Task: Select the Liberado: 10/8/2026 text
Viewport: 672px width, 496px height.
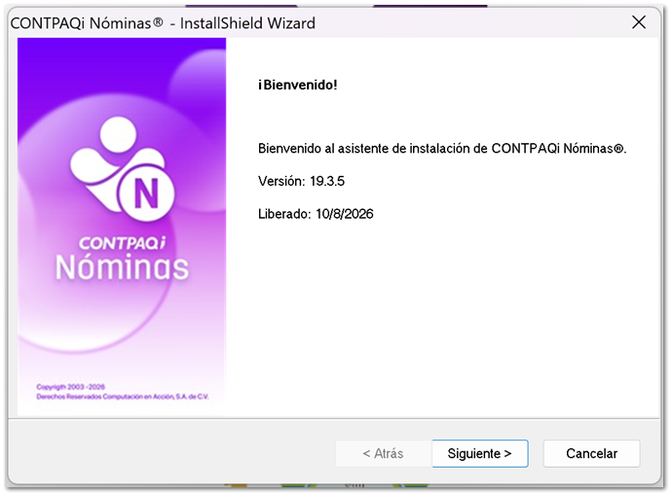Action: pos(316,214)
